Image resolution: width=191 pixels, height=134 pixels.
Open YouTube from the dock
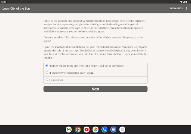point(87,130)
